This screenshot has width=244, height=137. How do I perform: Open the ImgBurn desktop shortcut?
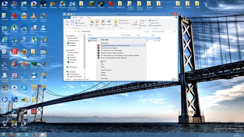(24, 17)
